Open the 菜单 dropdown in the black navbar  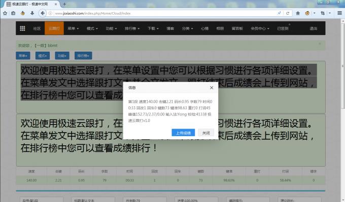point(73,28)
